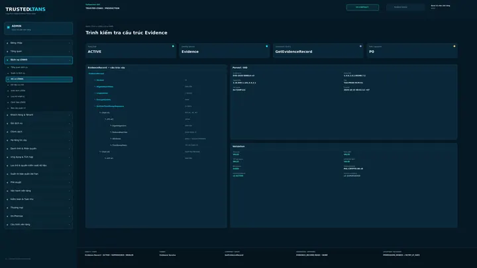Click the icon beside On-Premise
This screenshot has width=477, height=268.
[7, 216]
